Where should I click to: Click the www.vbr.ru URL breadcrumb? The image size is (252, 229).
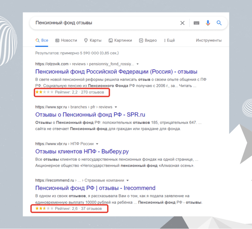pos(64,144)
